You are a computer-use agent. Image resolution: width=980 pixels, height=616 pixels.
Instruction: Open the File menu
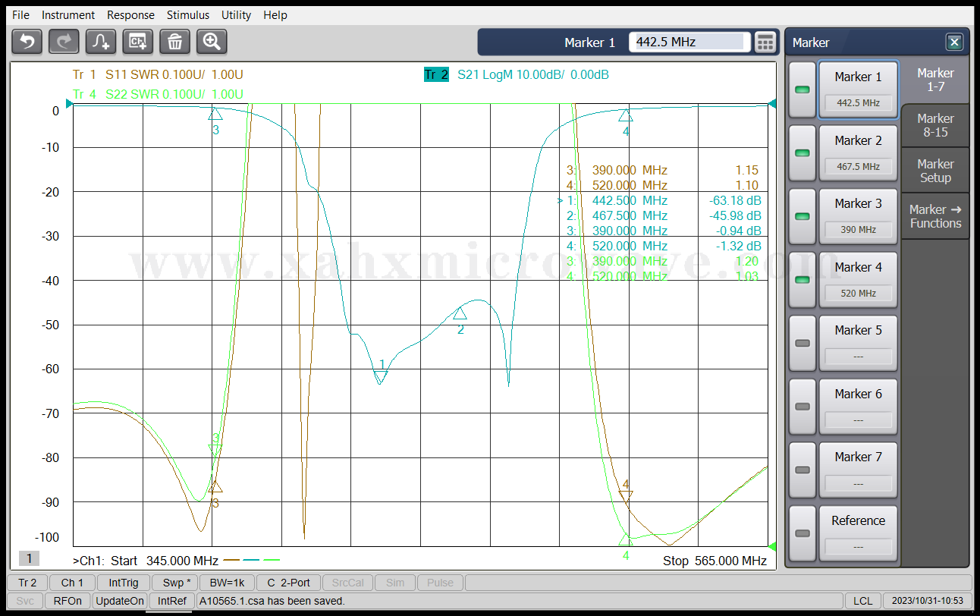tap(20, 14)
